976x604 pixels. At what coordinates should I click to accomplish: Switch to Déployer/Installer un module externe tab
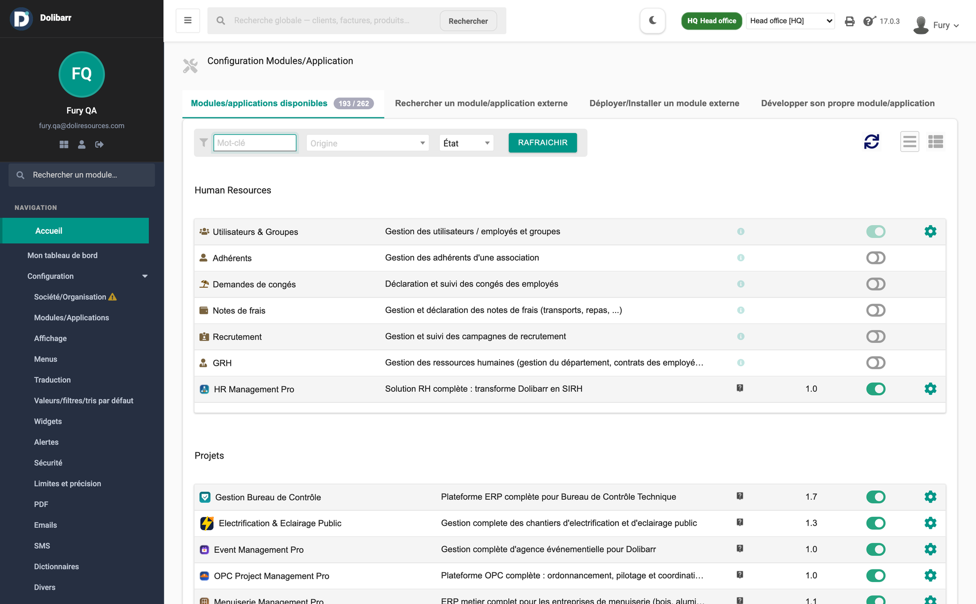coord(664,103)
